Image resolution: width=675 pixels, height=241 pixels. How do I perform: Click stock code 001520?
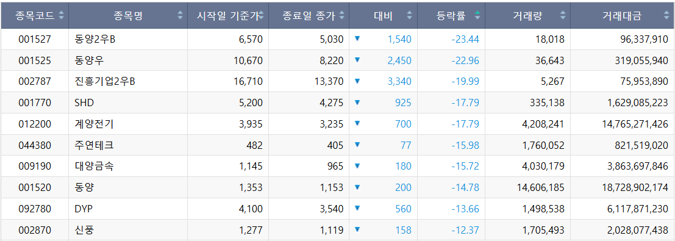click(x=35, y=187)
